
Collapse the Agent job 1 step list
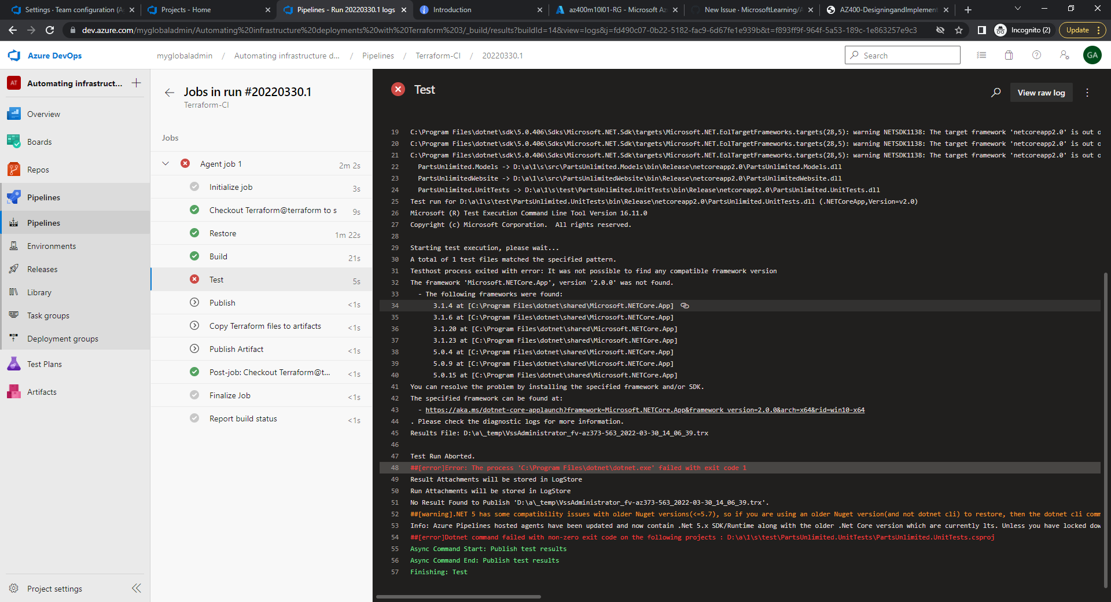[166, 164]
